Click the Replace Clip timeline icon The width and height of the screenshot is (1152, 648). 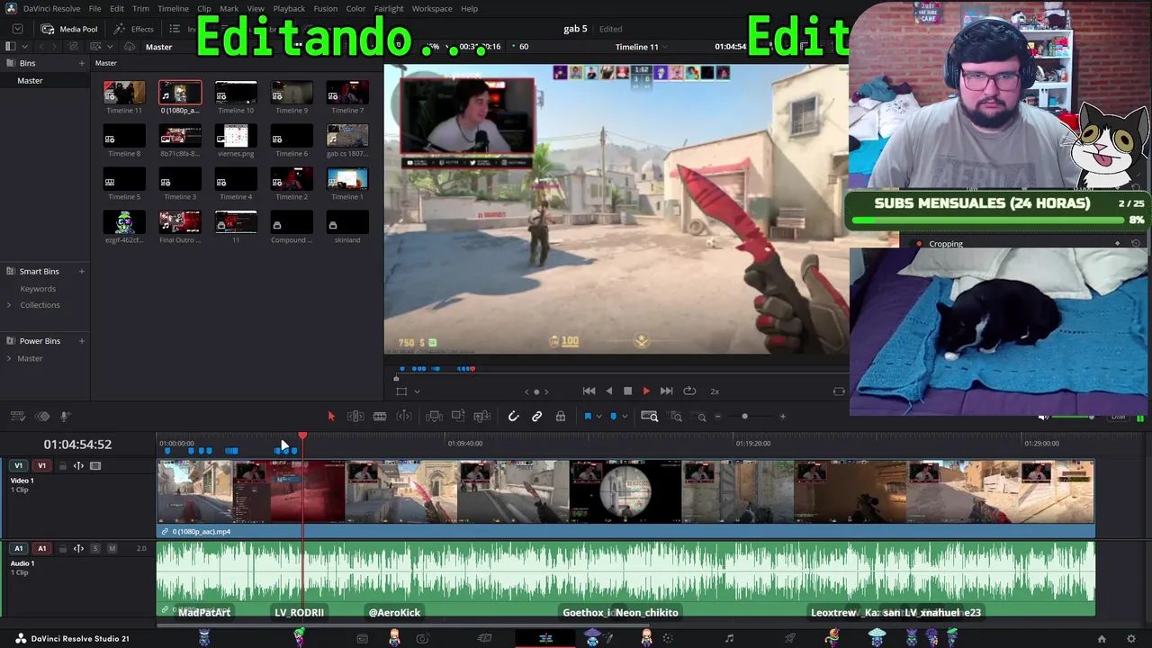[x=482, y=416]
